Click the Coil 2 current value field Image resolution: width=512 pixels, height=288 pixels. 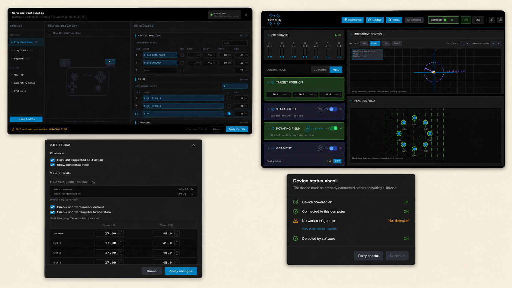pos(106,253)
